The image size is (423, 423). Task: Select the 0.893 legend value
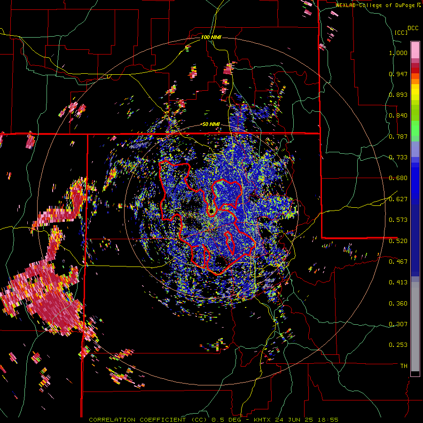[x=398, y=94]
